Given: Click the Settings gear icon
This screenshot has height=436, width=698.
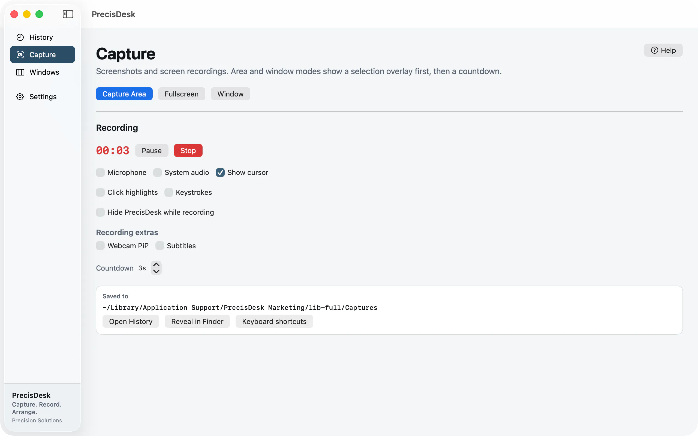Looking at the screenshot, I should (20, 96).
